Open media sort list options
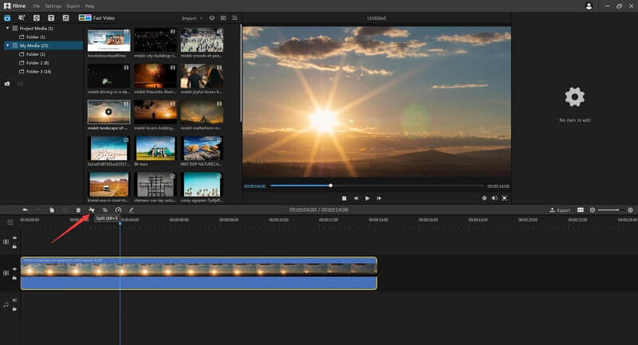Screen dimensions: 638x345 tap(234, 18)
